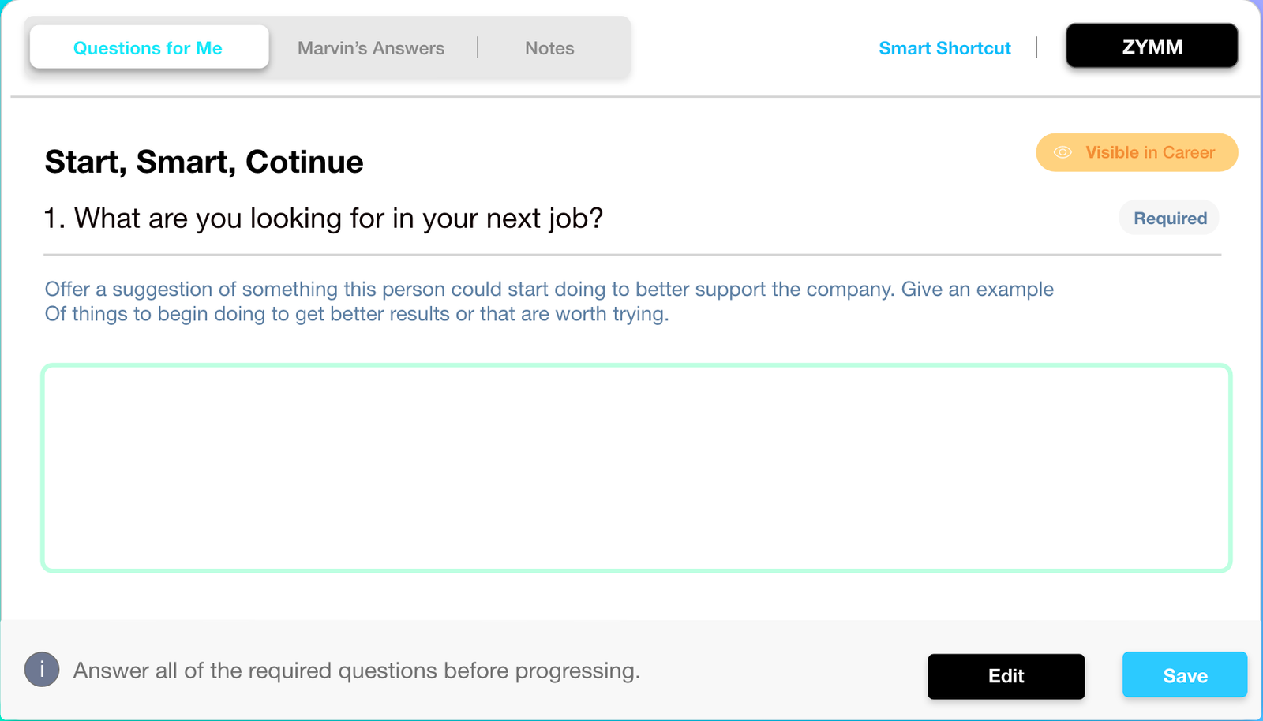The image size is (1263, 721).
Task: Select the question about your next job
Action: coord(338,219)
